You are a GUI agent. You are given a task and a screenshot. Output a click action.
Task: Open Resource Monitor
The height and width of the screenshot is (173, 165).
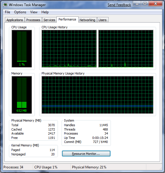point(86,154)
